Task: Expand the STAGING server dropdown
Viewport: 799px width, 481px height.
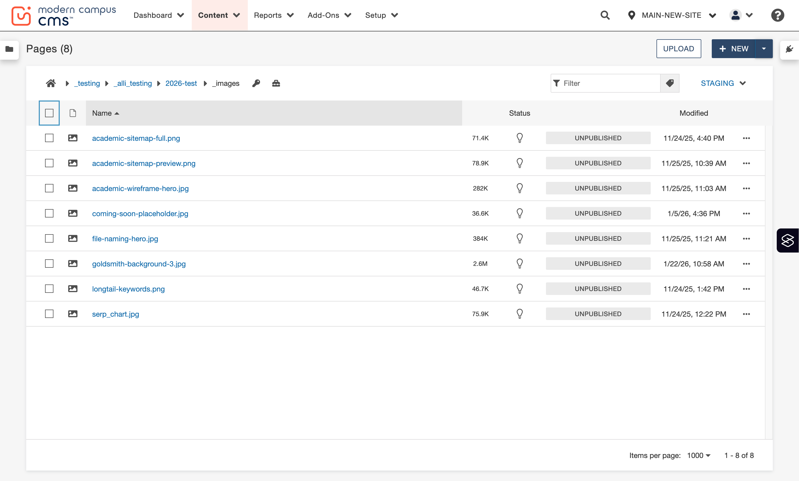Action: (x=724, y=83)
